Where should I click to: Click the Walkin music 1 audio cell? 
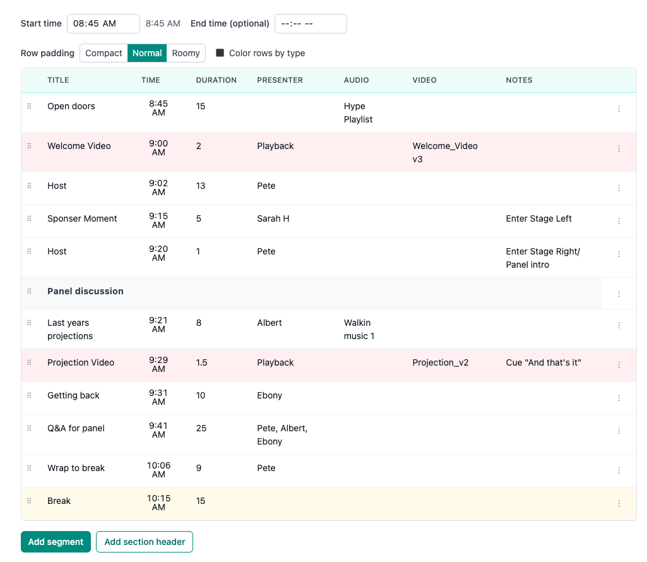[x=359, y=330]
